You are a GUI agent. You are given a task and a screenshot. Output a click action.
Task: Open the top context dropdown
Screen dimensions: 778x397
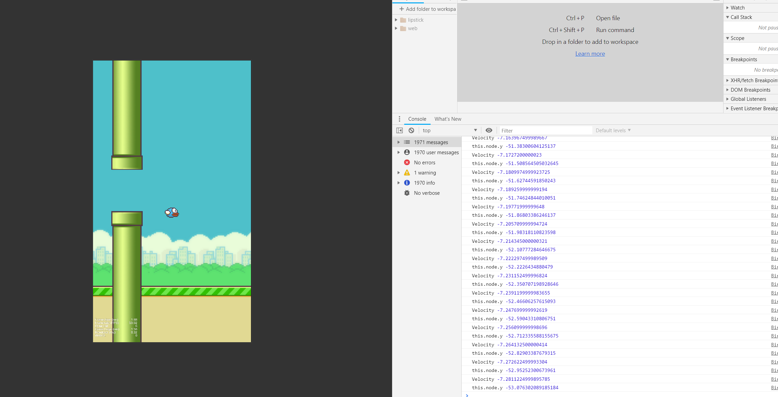[x=450, y=131]
